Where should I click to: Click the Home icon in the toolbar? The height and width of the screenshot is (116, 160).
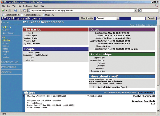pos(24,10)
